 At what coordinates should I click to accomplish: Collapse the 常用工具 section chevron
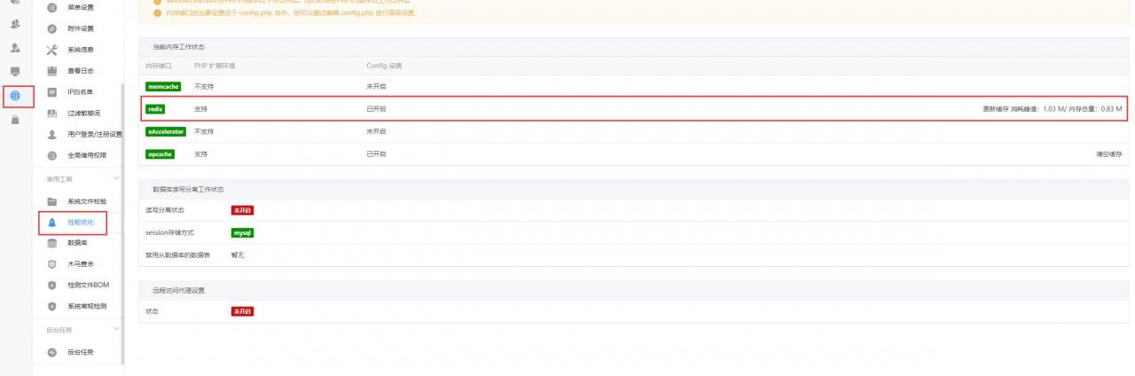coord(115,179)
